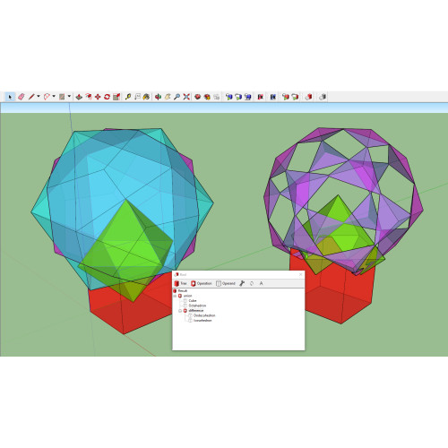Screen dimensions: 448x448
Task: Select the arrow Select tool
Action: pyautogui.click(x=10, y=97)
